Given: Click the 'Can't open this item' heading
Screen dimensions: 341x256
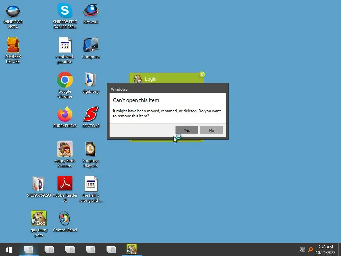Looking at the screenshot, I should tap(136, 100).
